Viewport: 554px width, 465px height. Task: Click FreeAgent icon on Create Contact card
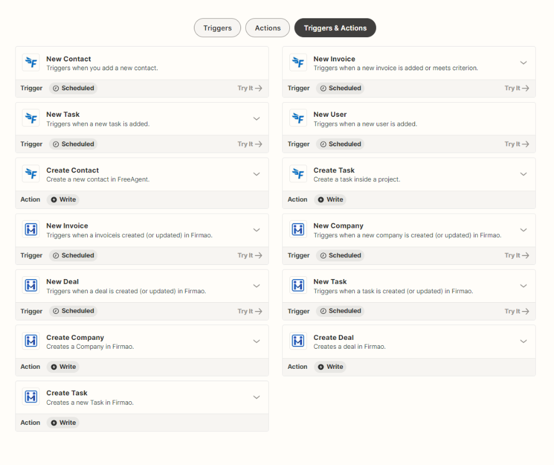pos(31,173)
